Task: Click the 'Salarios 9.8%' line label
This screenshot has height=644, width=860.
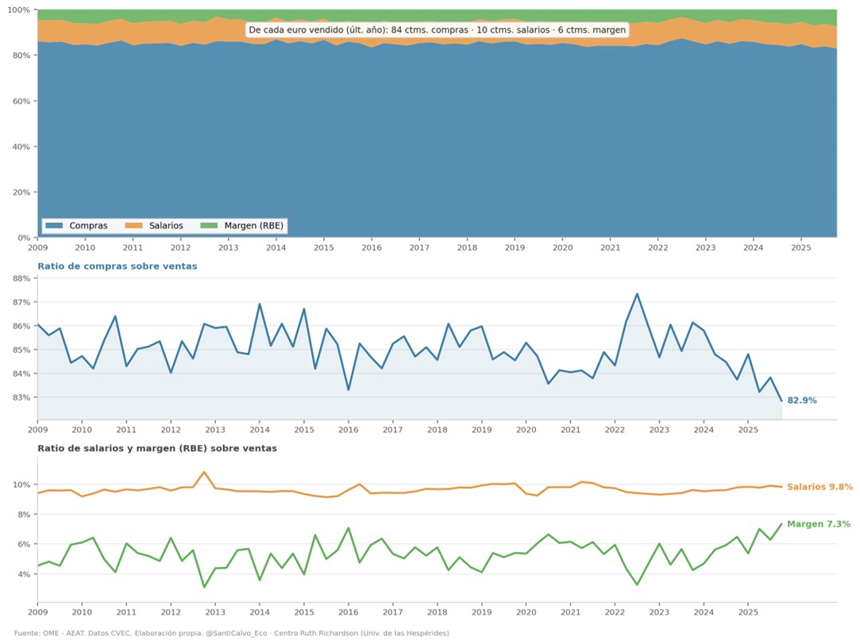Action: click(820, 487)
